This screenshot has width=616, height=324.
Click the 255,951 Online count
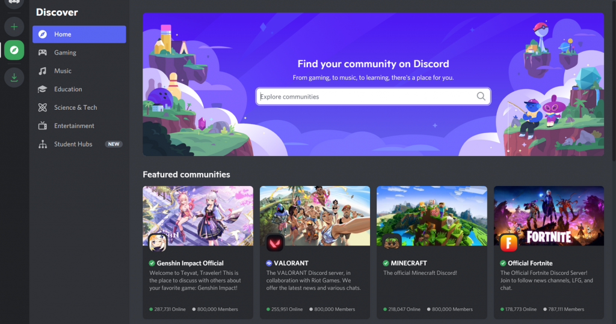pos(287,309)
